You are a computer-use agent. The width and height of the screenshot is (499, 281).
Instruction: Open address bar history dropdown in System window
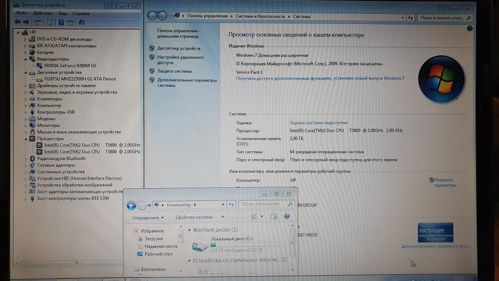(x=403, y=18)
